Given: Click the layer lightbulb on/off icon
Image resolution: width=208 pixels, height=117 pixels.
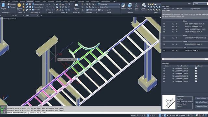Looking at the screenshot, I should click(x=149, y=4).
